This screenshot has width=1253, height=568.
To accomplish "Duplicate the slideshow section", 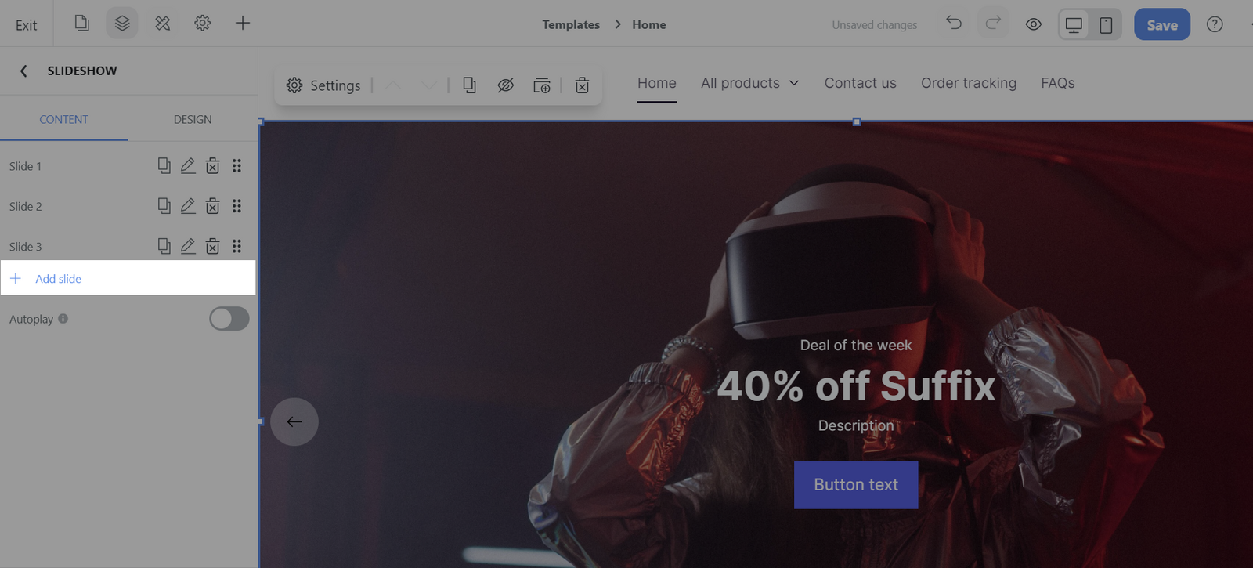I will point(469,85).
